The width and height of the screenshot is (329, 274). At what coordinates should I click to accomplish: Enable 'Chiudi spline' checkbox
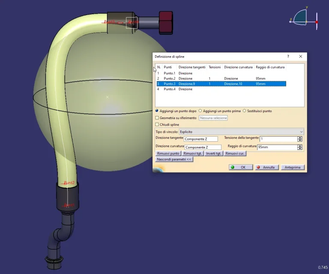(157, 125)
